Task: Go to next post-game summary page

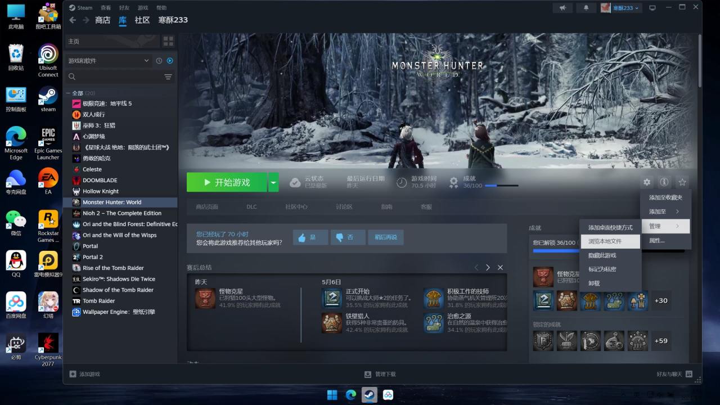Action: [488, 267]
